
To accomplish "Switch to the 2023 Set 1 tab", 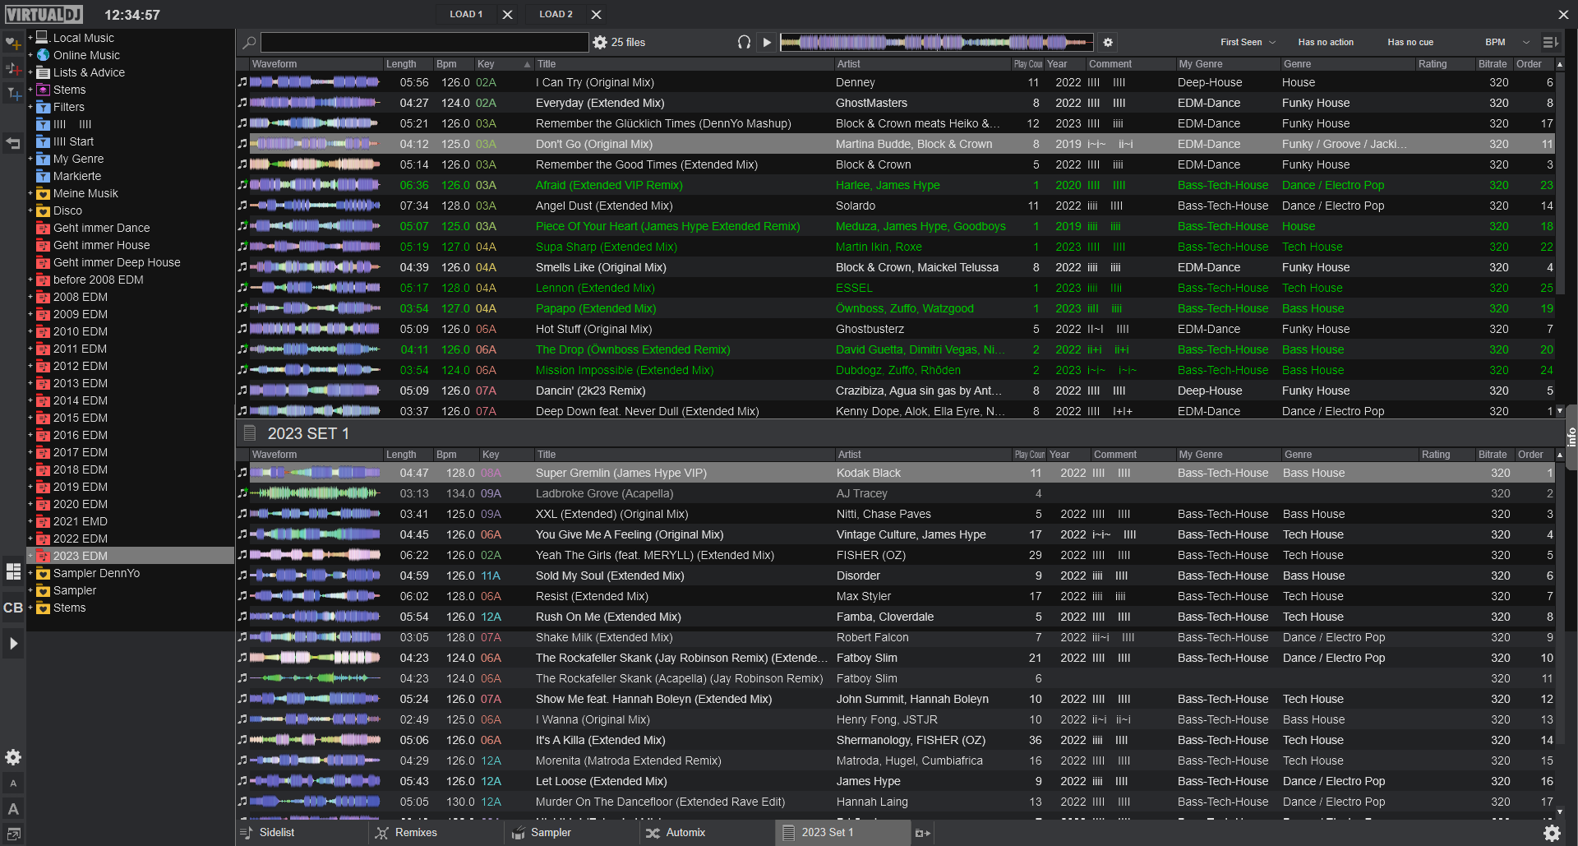I will [x=842, y=833].
